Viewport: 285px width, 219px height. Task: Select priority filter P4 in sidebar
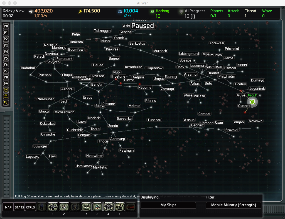[x=6, y=52]
